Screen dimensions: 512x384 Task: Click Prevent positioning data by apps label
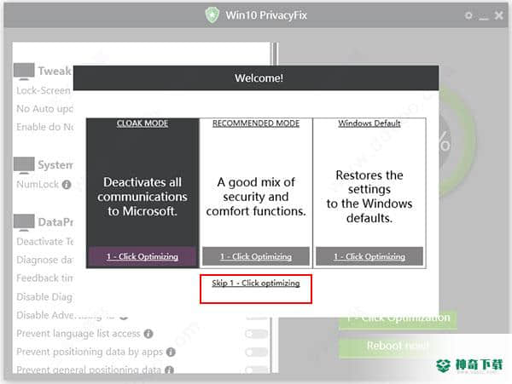pyautogui.click(x=90, y=352)
